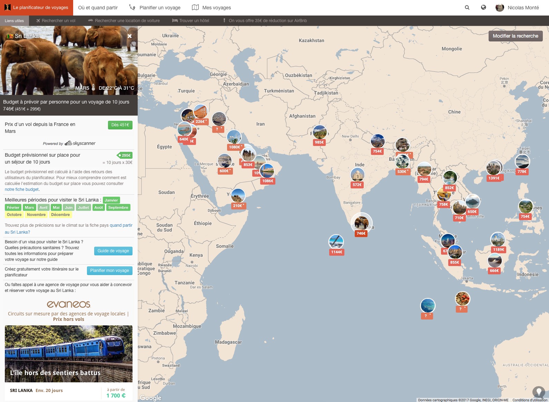Open the evaneos train tour thumbnail
Viewport: 549px width, 402px height.
pyautogui.click(x=69, y=354)
